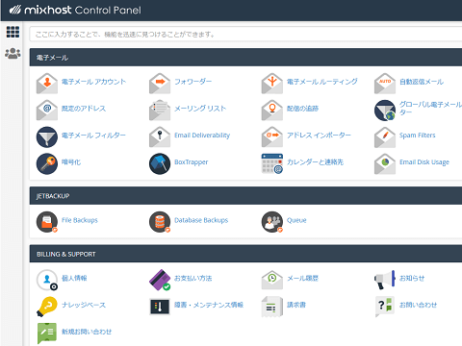Click the 新規お問い合わせ link
This screenshot has width=462, height=346.
(x=87, y=332)
